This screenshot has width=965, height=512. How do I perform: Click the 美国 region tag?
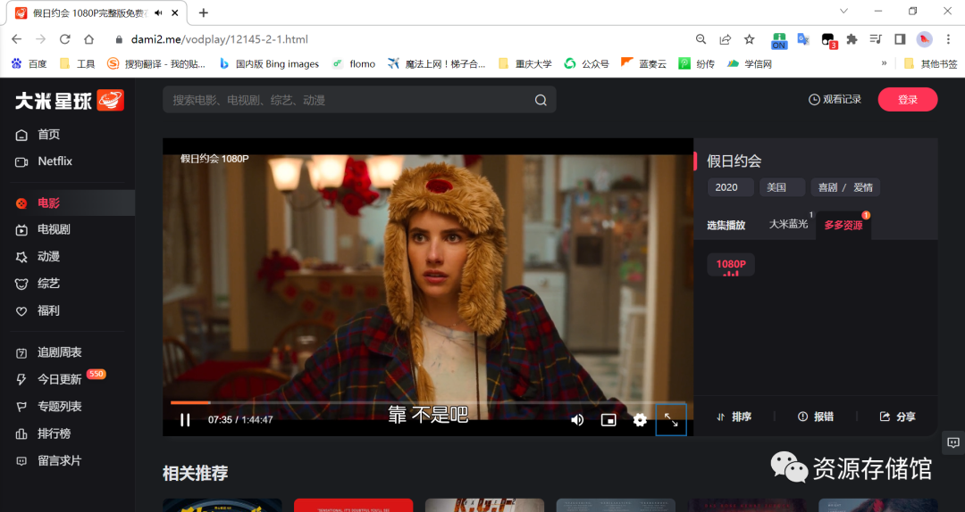coord(782,187)
